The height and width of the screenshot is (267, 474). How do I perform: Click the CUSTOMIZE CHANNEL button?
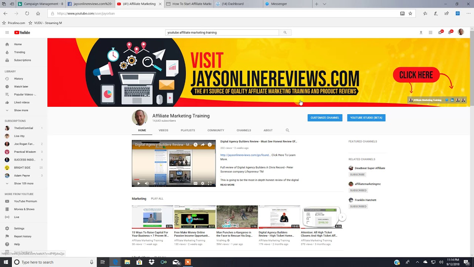[325, 118]
